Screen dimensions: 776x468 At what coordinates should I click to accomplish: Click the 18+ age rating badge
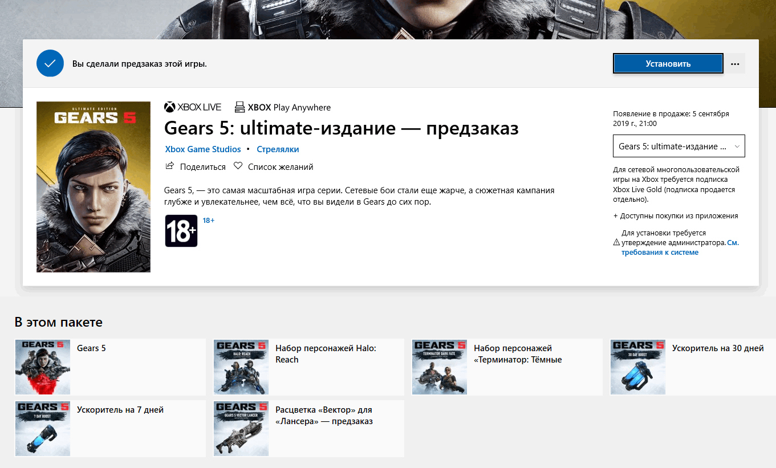click(x=181, y=231)
